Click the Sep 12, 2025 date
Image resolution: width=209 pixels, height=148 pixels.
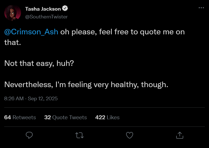click(x=43, y=99)
